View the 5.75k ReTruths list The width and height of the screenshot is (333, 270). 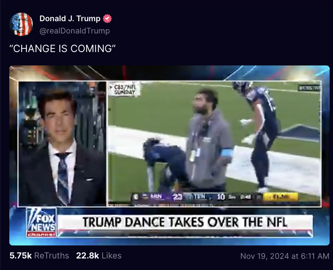39,255
